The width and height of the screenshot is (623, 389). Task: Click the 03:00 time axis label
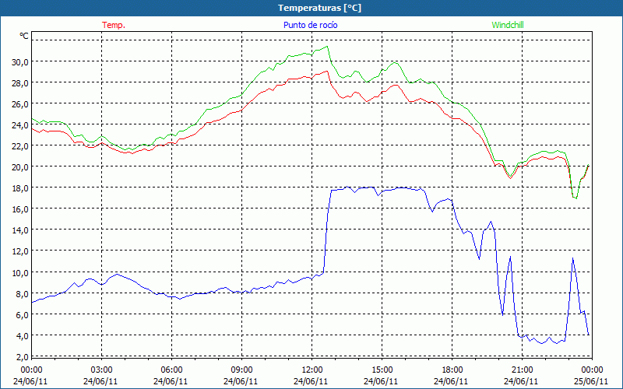(x=101, y=370)
